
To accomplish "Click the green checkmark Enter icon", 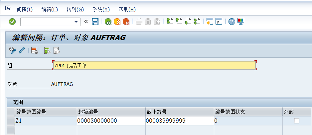I will pyautogui.click(x=12, y=22).
